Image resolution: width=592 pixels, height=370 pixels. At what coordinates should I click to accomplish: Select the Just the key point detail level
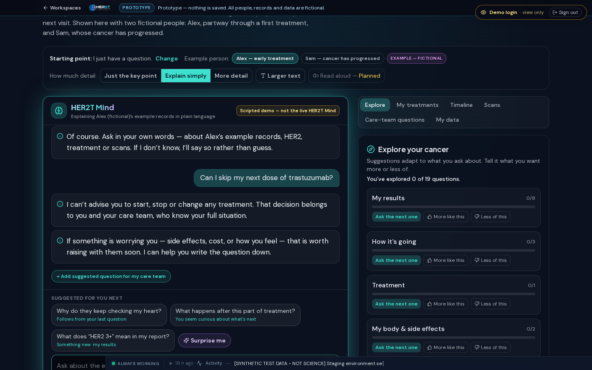pos(131,76)
